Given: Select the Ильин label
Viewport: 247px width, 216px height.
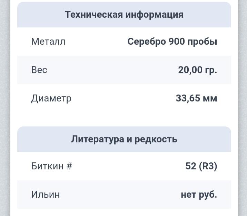Looking at the screenshot, I should [46, 195].
